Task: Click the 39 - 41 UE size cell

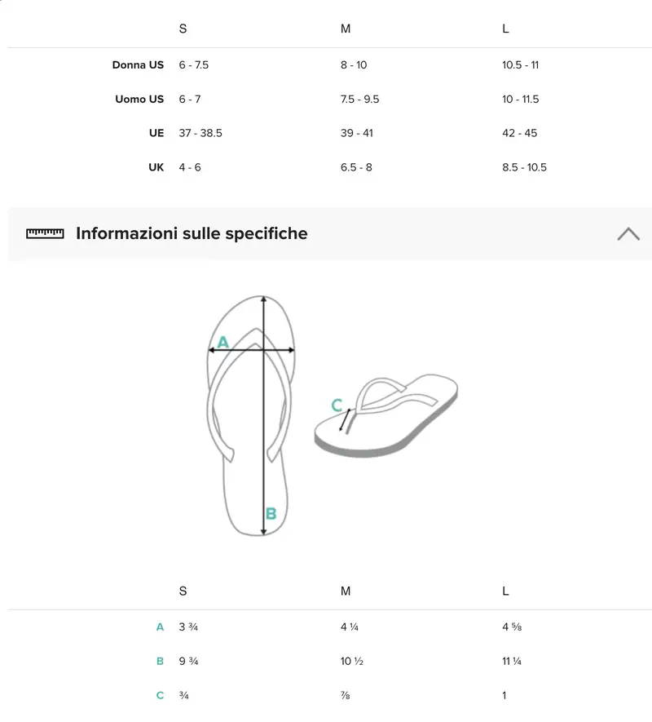Action: click(357, 133)
